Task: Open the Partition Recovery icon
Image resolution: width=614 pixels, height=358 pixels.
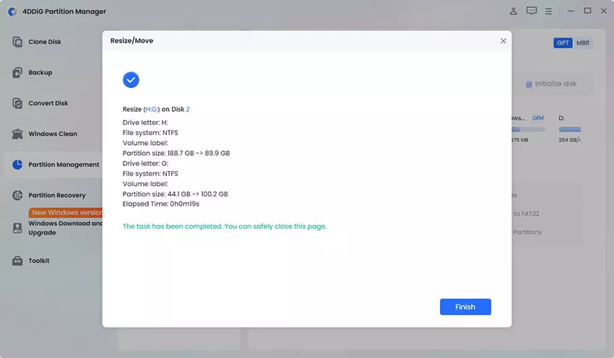Action: tap(17, 195)
